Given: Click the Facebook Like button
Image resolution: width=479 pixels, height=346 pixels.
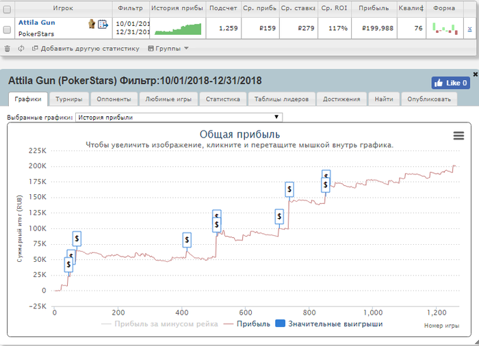Looking at the screenshot, I should click(x=450, y=83).
